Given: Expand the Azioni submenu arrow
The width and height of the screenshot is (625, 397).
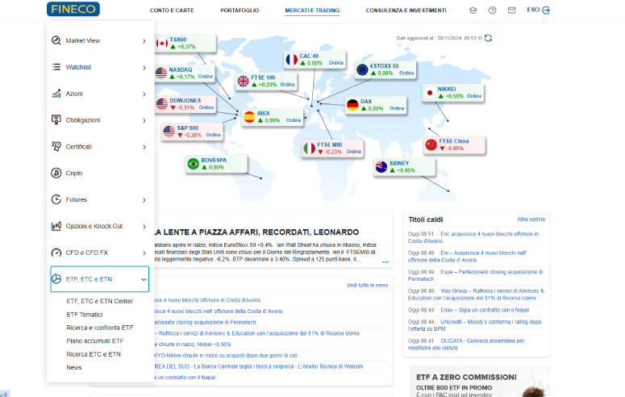Looking at the screenshot, I should 144,94.
